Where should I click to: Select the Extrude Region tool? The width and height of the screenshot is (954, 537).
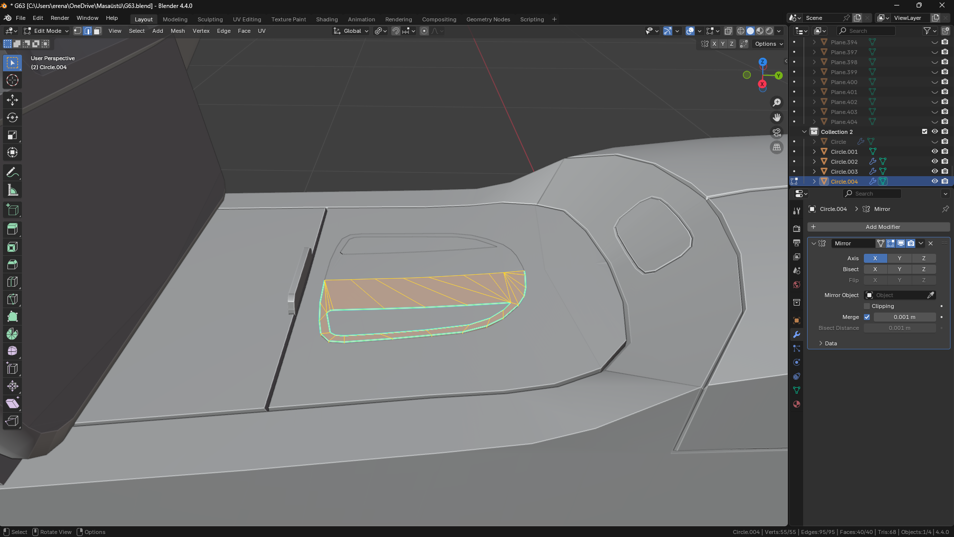click(12, 229)
